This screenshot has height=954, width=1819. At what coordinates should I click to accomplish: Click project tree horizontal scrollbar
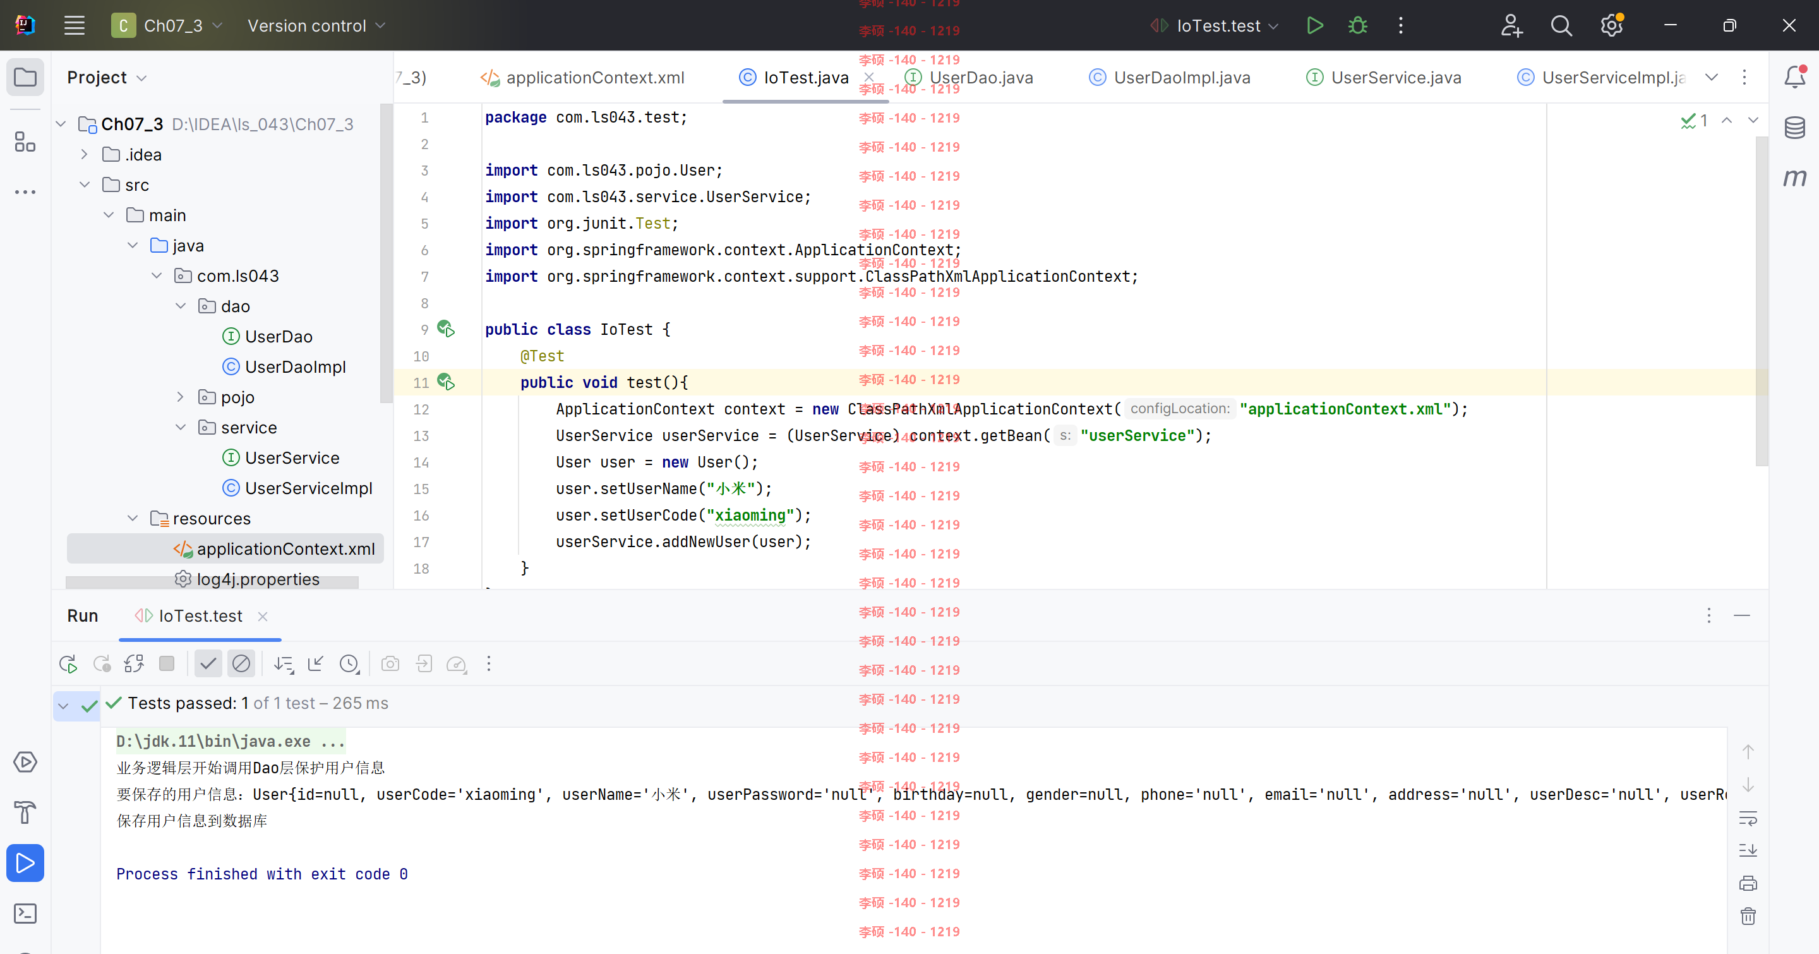[x=212, y=583]
